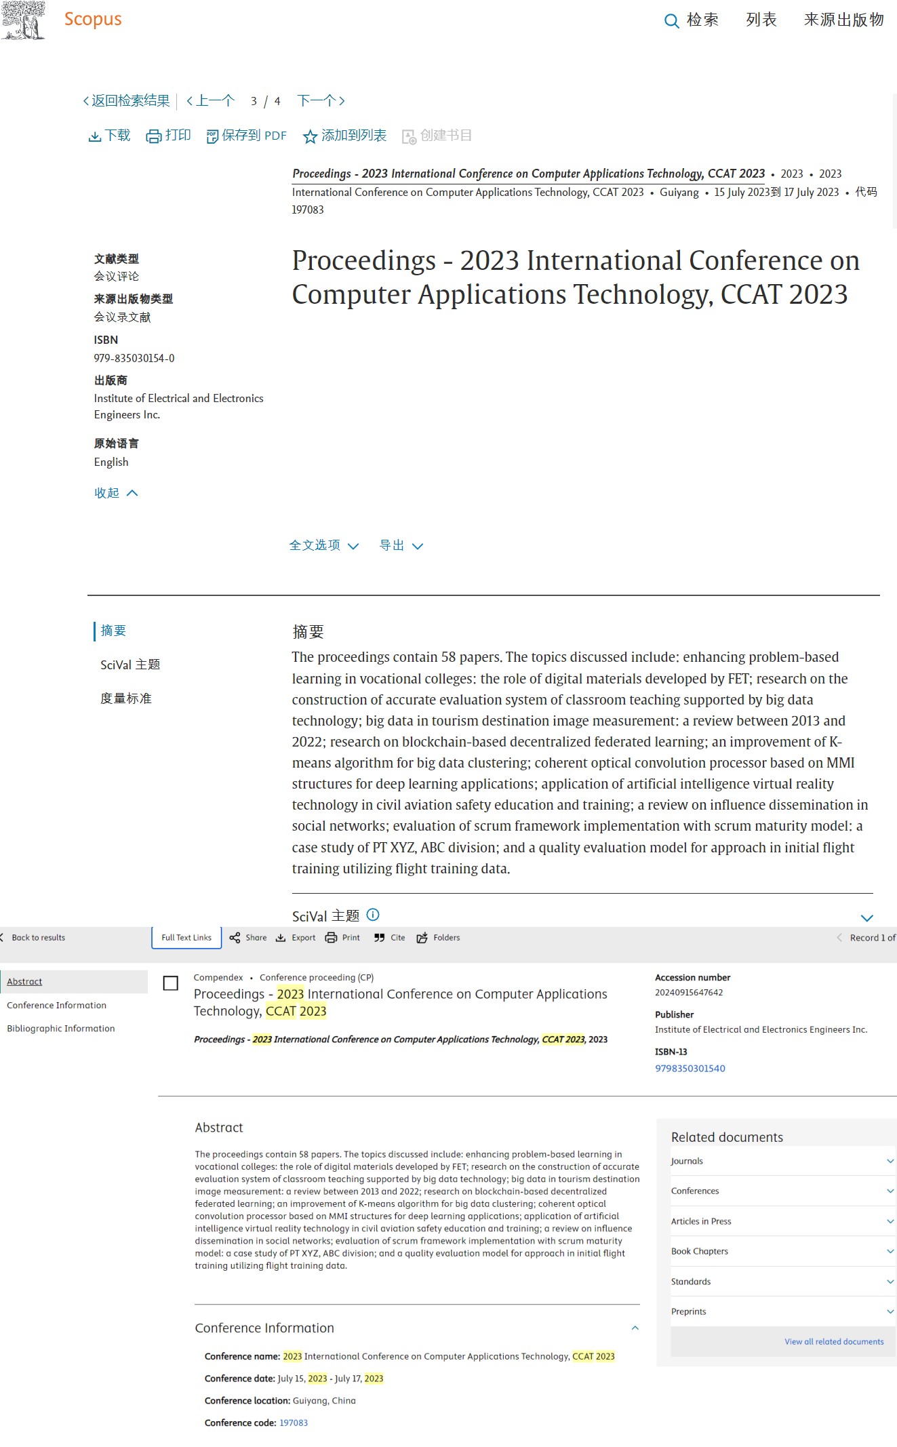The width and height of the screenshot is (897, 1447).
Task: Expand Preprints related documents
Action: 890,1311
